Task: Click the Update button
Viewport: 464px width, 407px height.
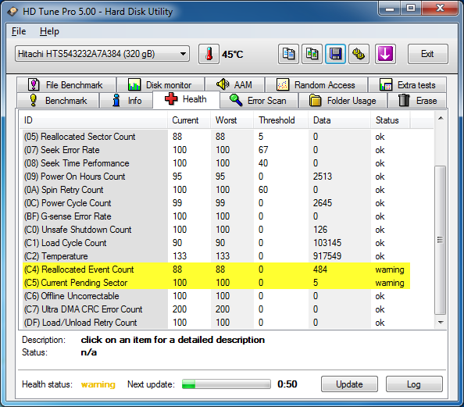Action: pyautogui.click(x=349, y=384)
